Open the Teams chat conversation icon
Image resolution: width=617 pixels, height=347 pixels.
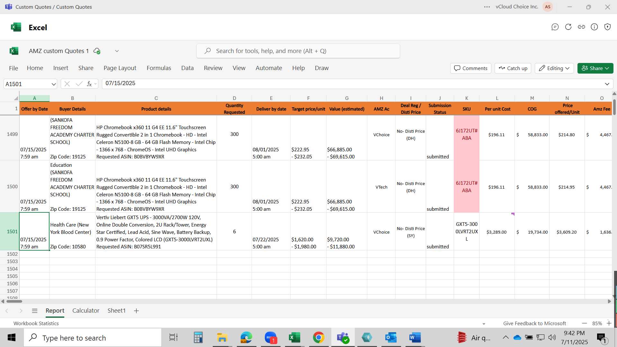pyautogui.click(x=555, y=27)
